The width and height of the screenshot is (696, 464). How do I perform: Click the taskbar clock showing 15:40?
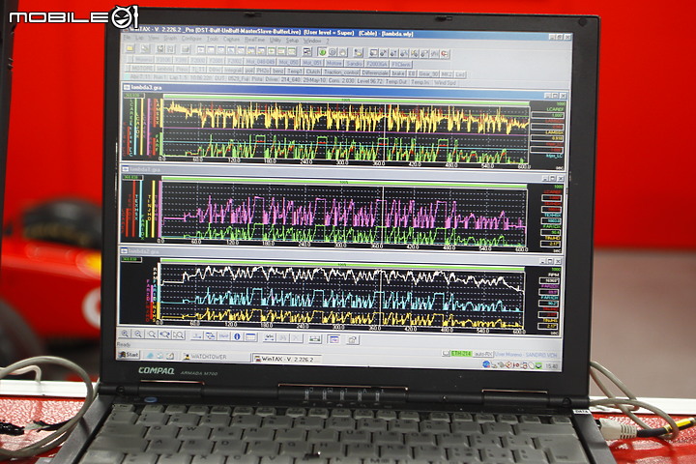coord(551,366)
